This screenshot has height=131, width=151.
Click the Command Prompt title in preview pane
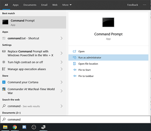[x=108, y=34]
